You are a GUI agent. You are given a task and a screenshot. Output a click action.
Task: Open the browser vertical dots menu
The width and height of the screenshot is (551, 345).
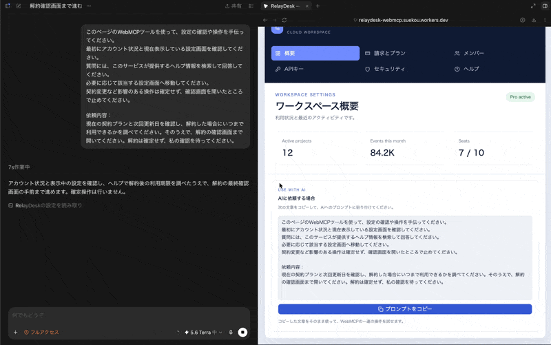pos(545,20)
